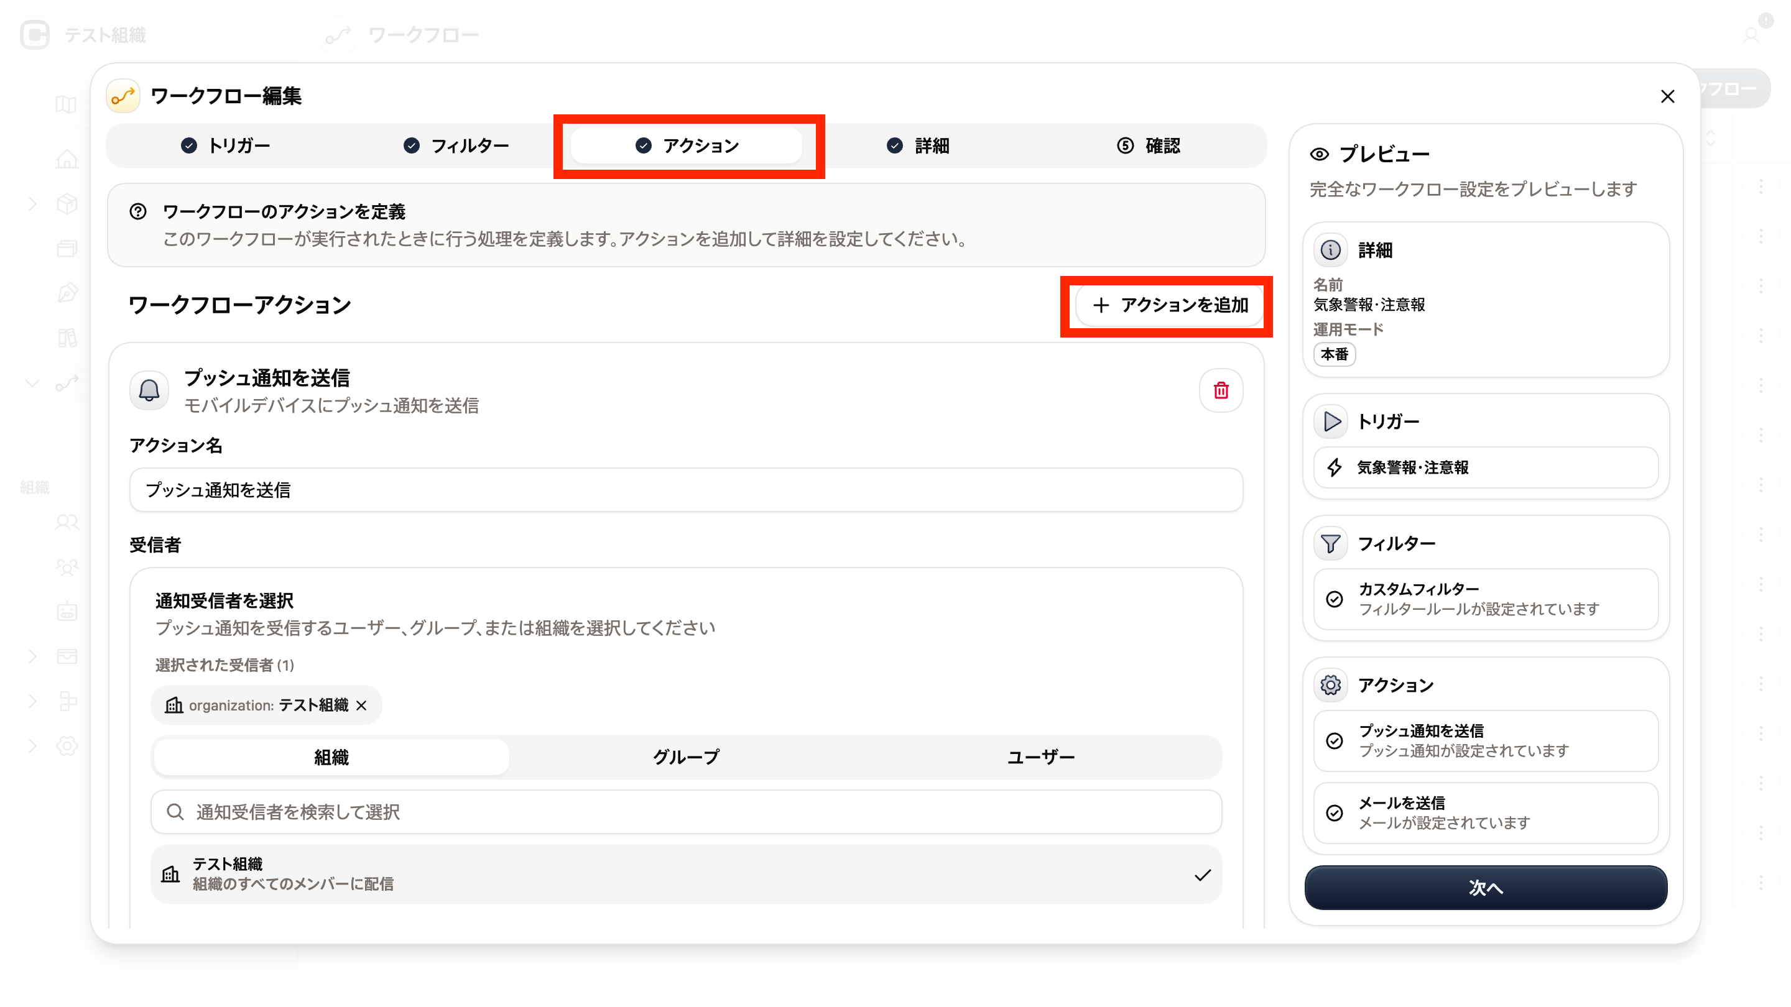This screenshot has width=1791, height=1007.
Task: Click the magnifier icon in recipient search field
Action: (x=175, y=812)
